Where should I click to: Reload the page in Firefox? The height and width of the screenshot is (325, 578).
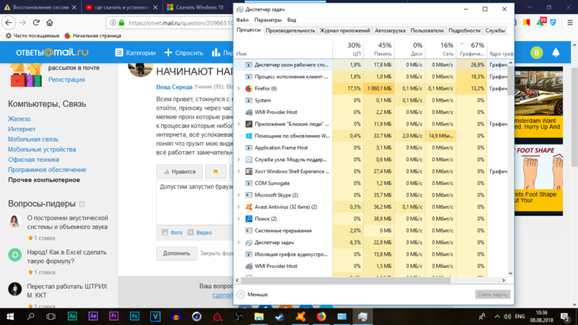pyautogui.click(x=36, y=23)
